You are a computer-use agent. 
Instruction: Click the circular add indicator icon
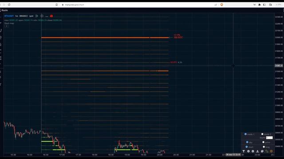(x=42, y=16)
